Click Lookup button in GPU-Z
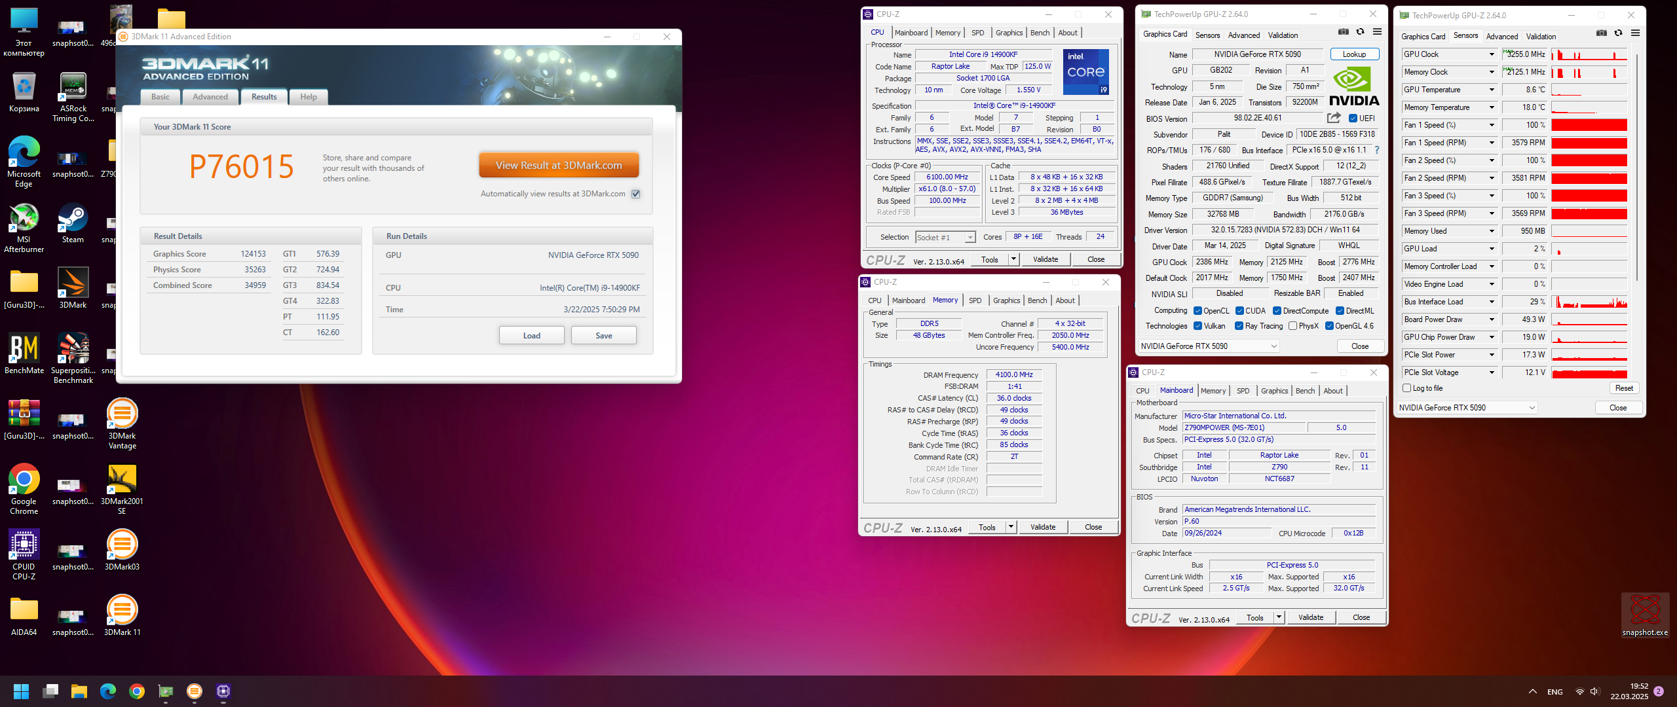This screenshot has width=1677, height=707. click(x=1354, y=54)
